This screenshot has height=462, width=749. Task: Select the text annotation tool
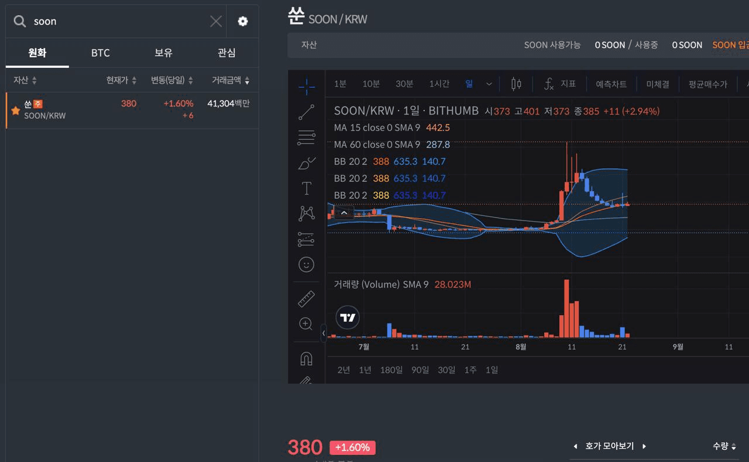point(306,188)
